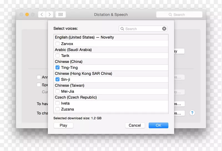The image size is (222, 151).
Task: Click the Selected download size: 1.2 GB text
Action: click(x=77, y=118)
